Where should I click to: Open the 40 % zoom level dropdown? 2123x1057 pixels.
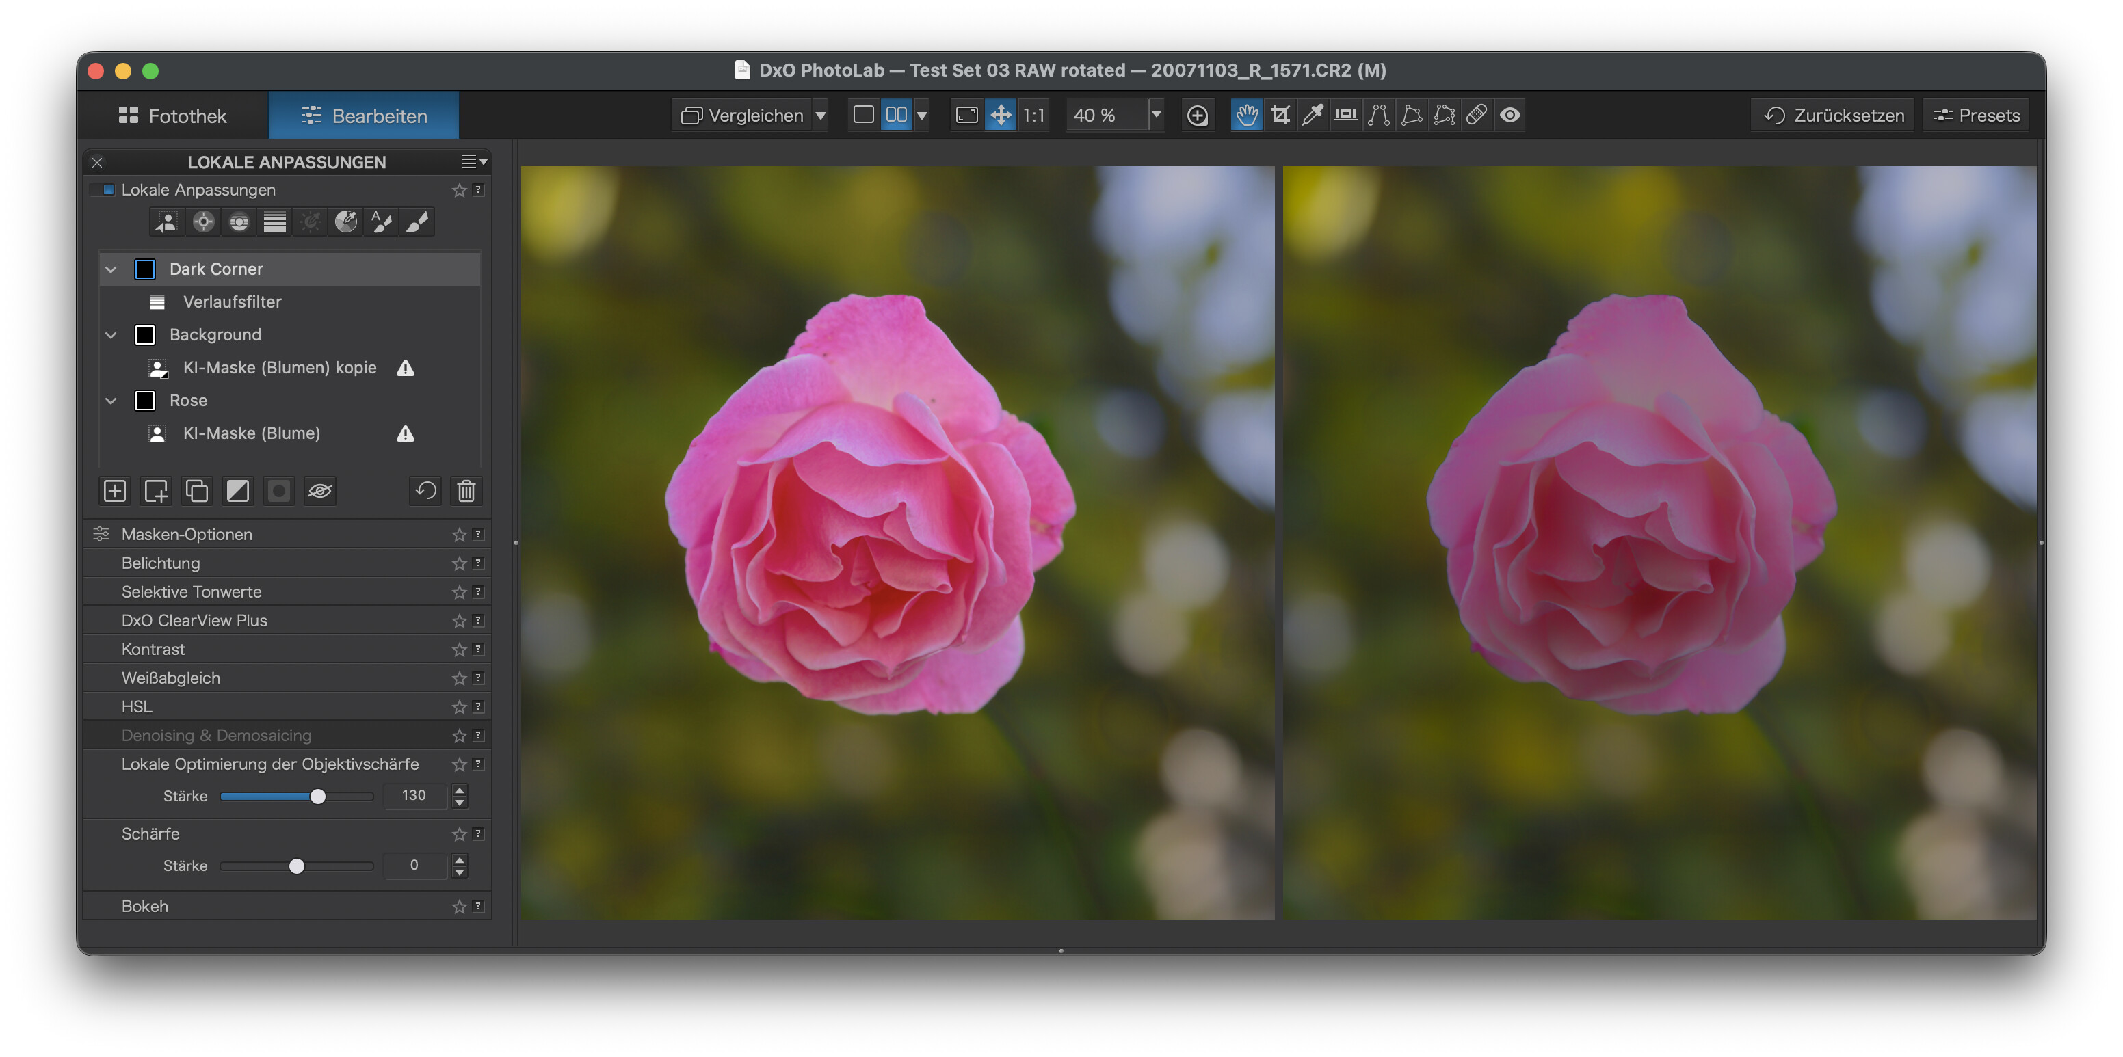(1155, 116)
